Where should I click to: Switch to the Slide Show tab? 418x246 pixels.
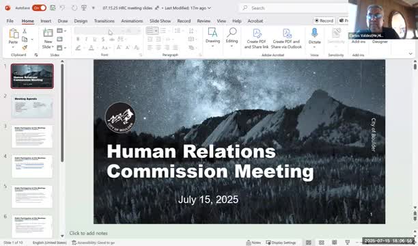point(160,20)
